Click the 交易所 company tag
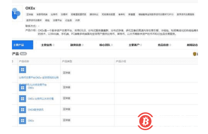 coord(64,14)
